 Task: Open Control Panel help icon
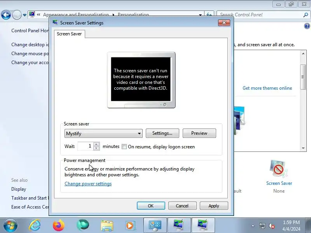[307, 26]
